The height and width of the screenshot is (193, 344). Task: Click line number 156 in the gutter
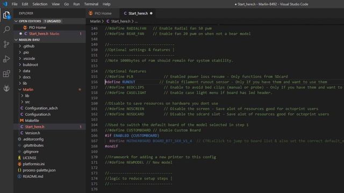95,82
